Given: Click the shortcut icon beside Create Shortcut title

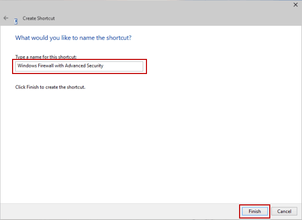Looking at the screenshot, I should pyautogui.click(x=16, y=21).
